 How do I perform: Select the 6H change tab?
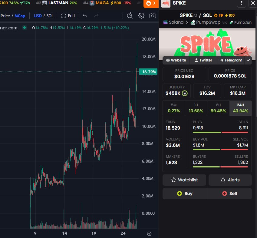pyautogui.click(x=218, y=108)
